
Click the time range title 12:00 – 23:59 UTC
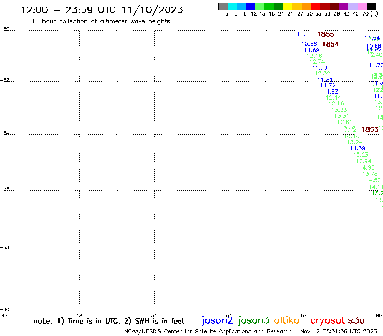(102, 10)
